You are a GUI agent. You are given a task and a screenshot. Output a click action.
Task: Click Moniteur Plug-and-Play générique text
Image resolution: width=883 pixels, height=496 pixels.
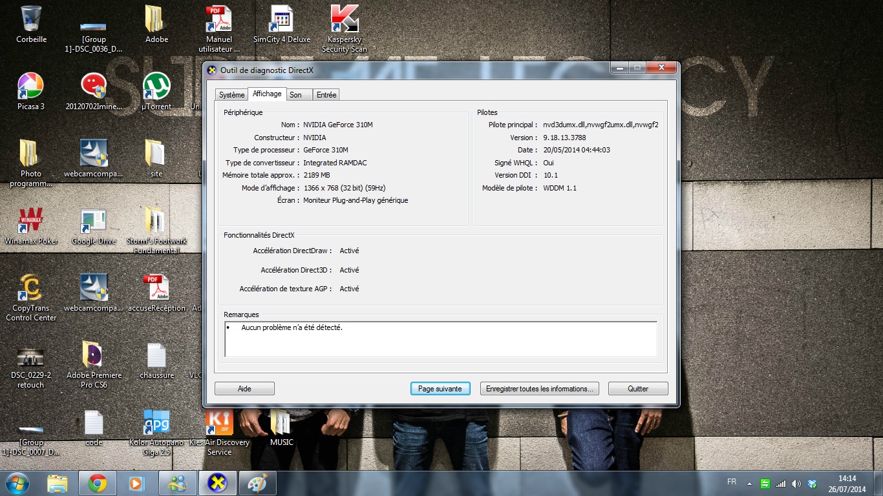[x=356, y=200]
